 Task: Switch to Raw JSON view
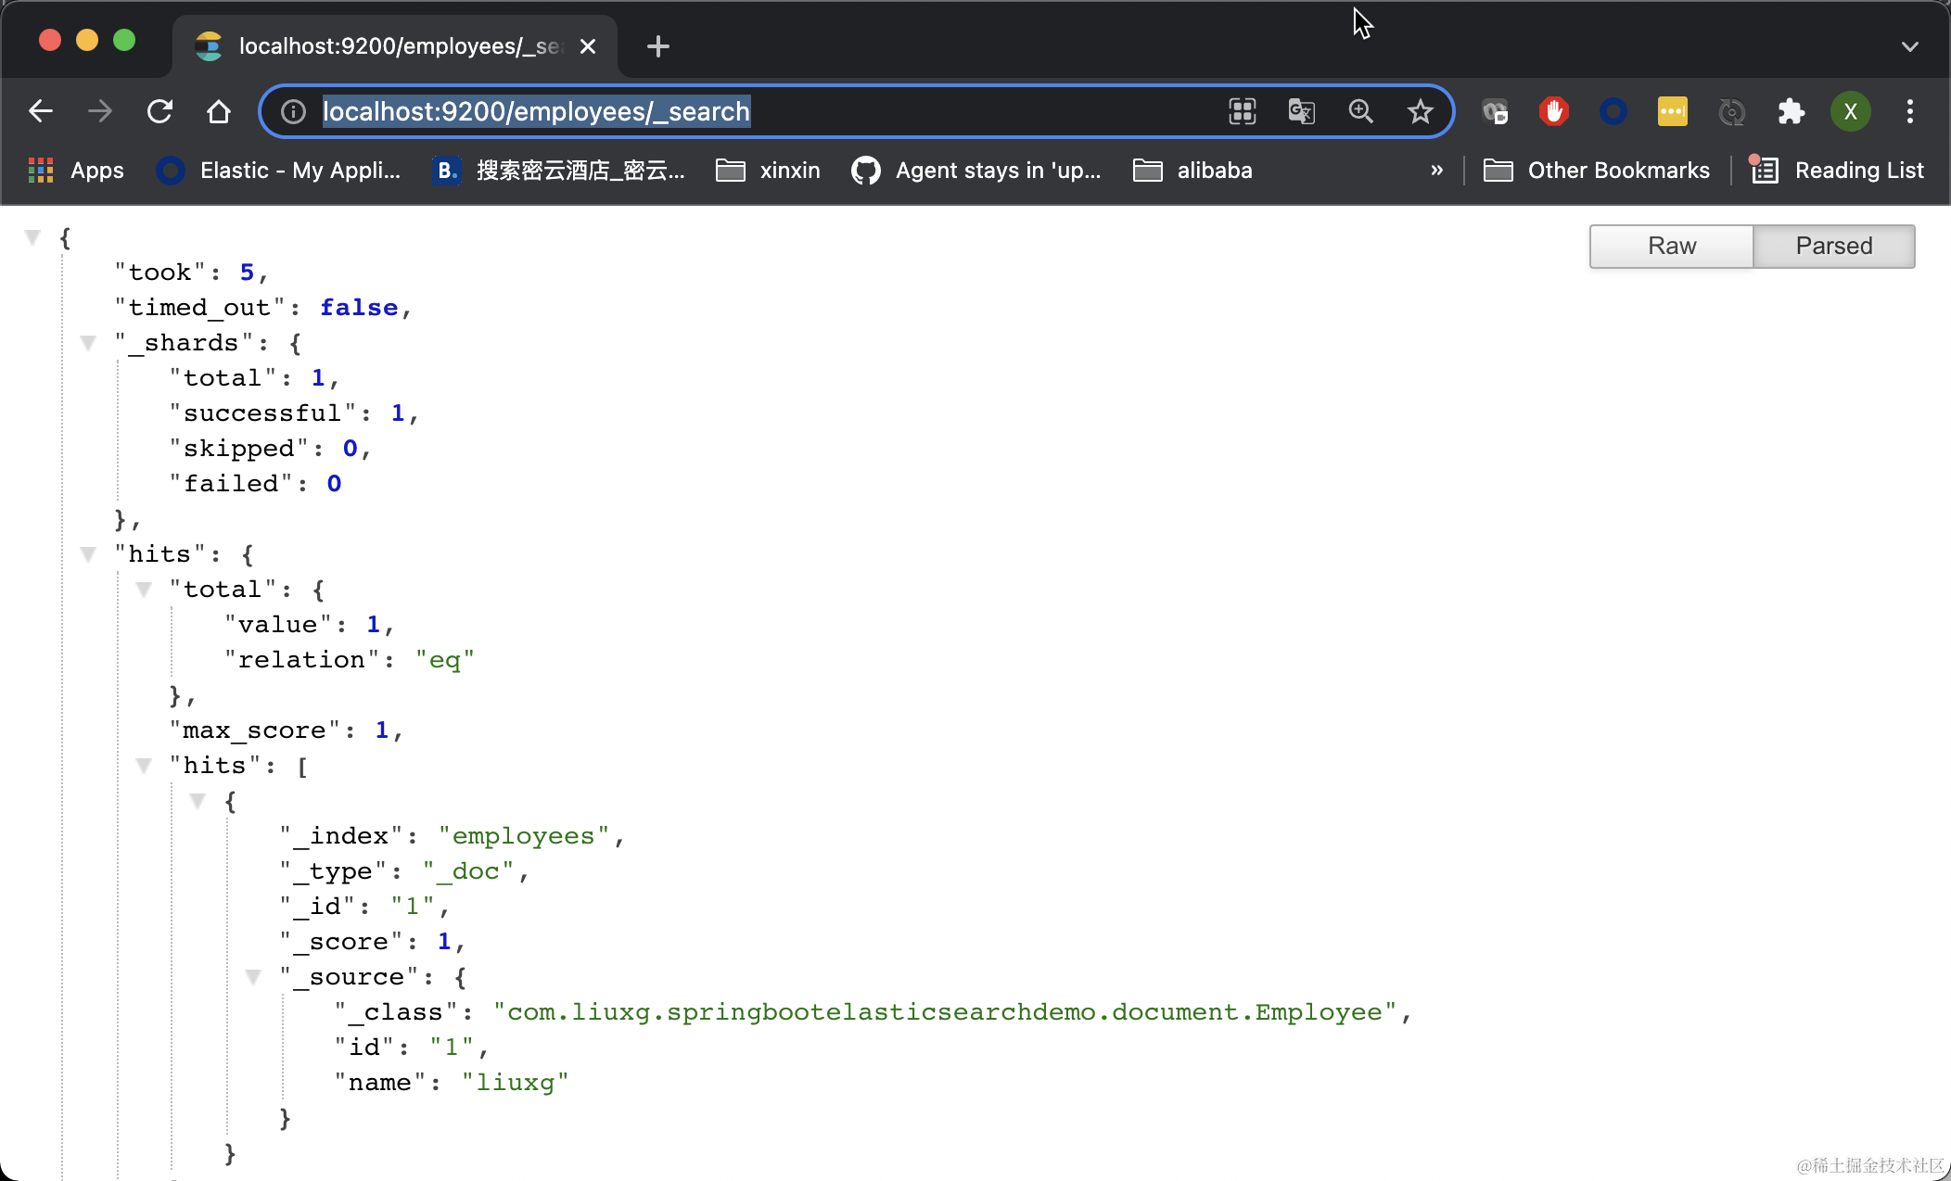click(1671, 246)
